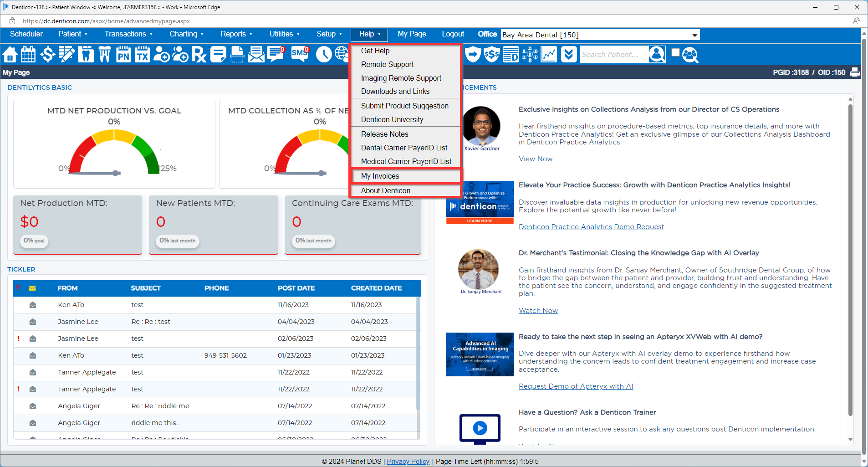This screenshot has height=467, width=868.
Task: Select Medical Carrier PayerID List
Action: [x=406, y=162]
